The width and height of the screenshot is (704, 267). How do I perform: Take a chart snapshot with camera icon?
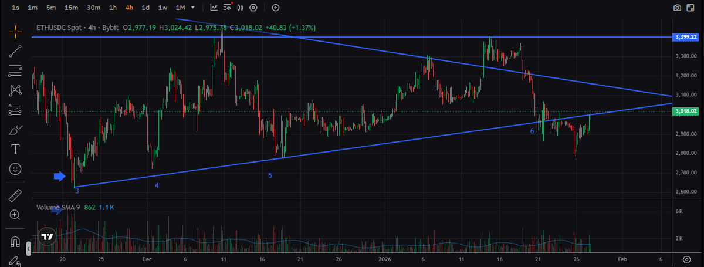(x=677, y=8)
